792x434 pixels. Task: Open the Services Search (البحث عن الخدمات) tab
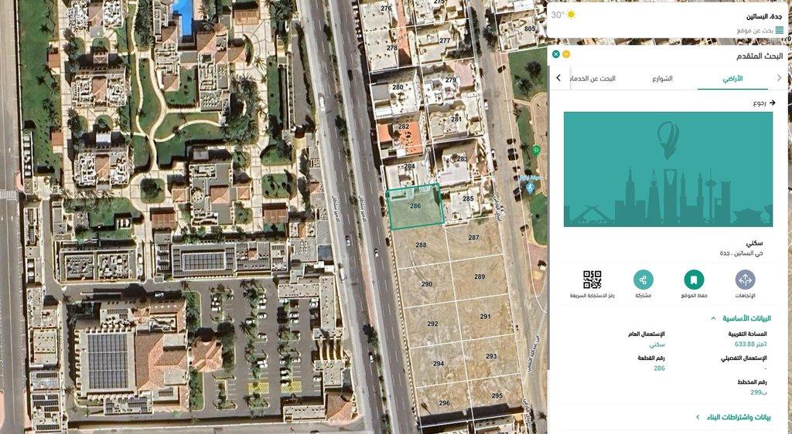pos(594,79)
